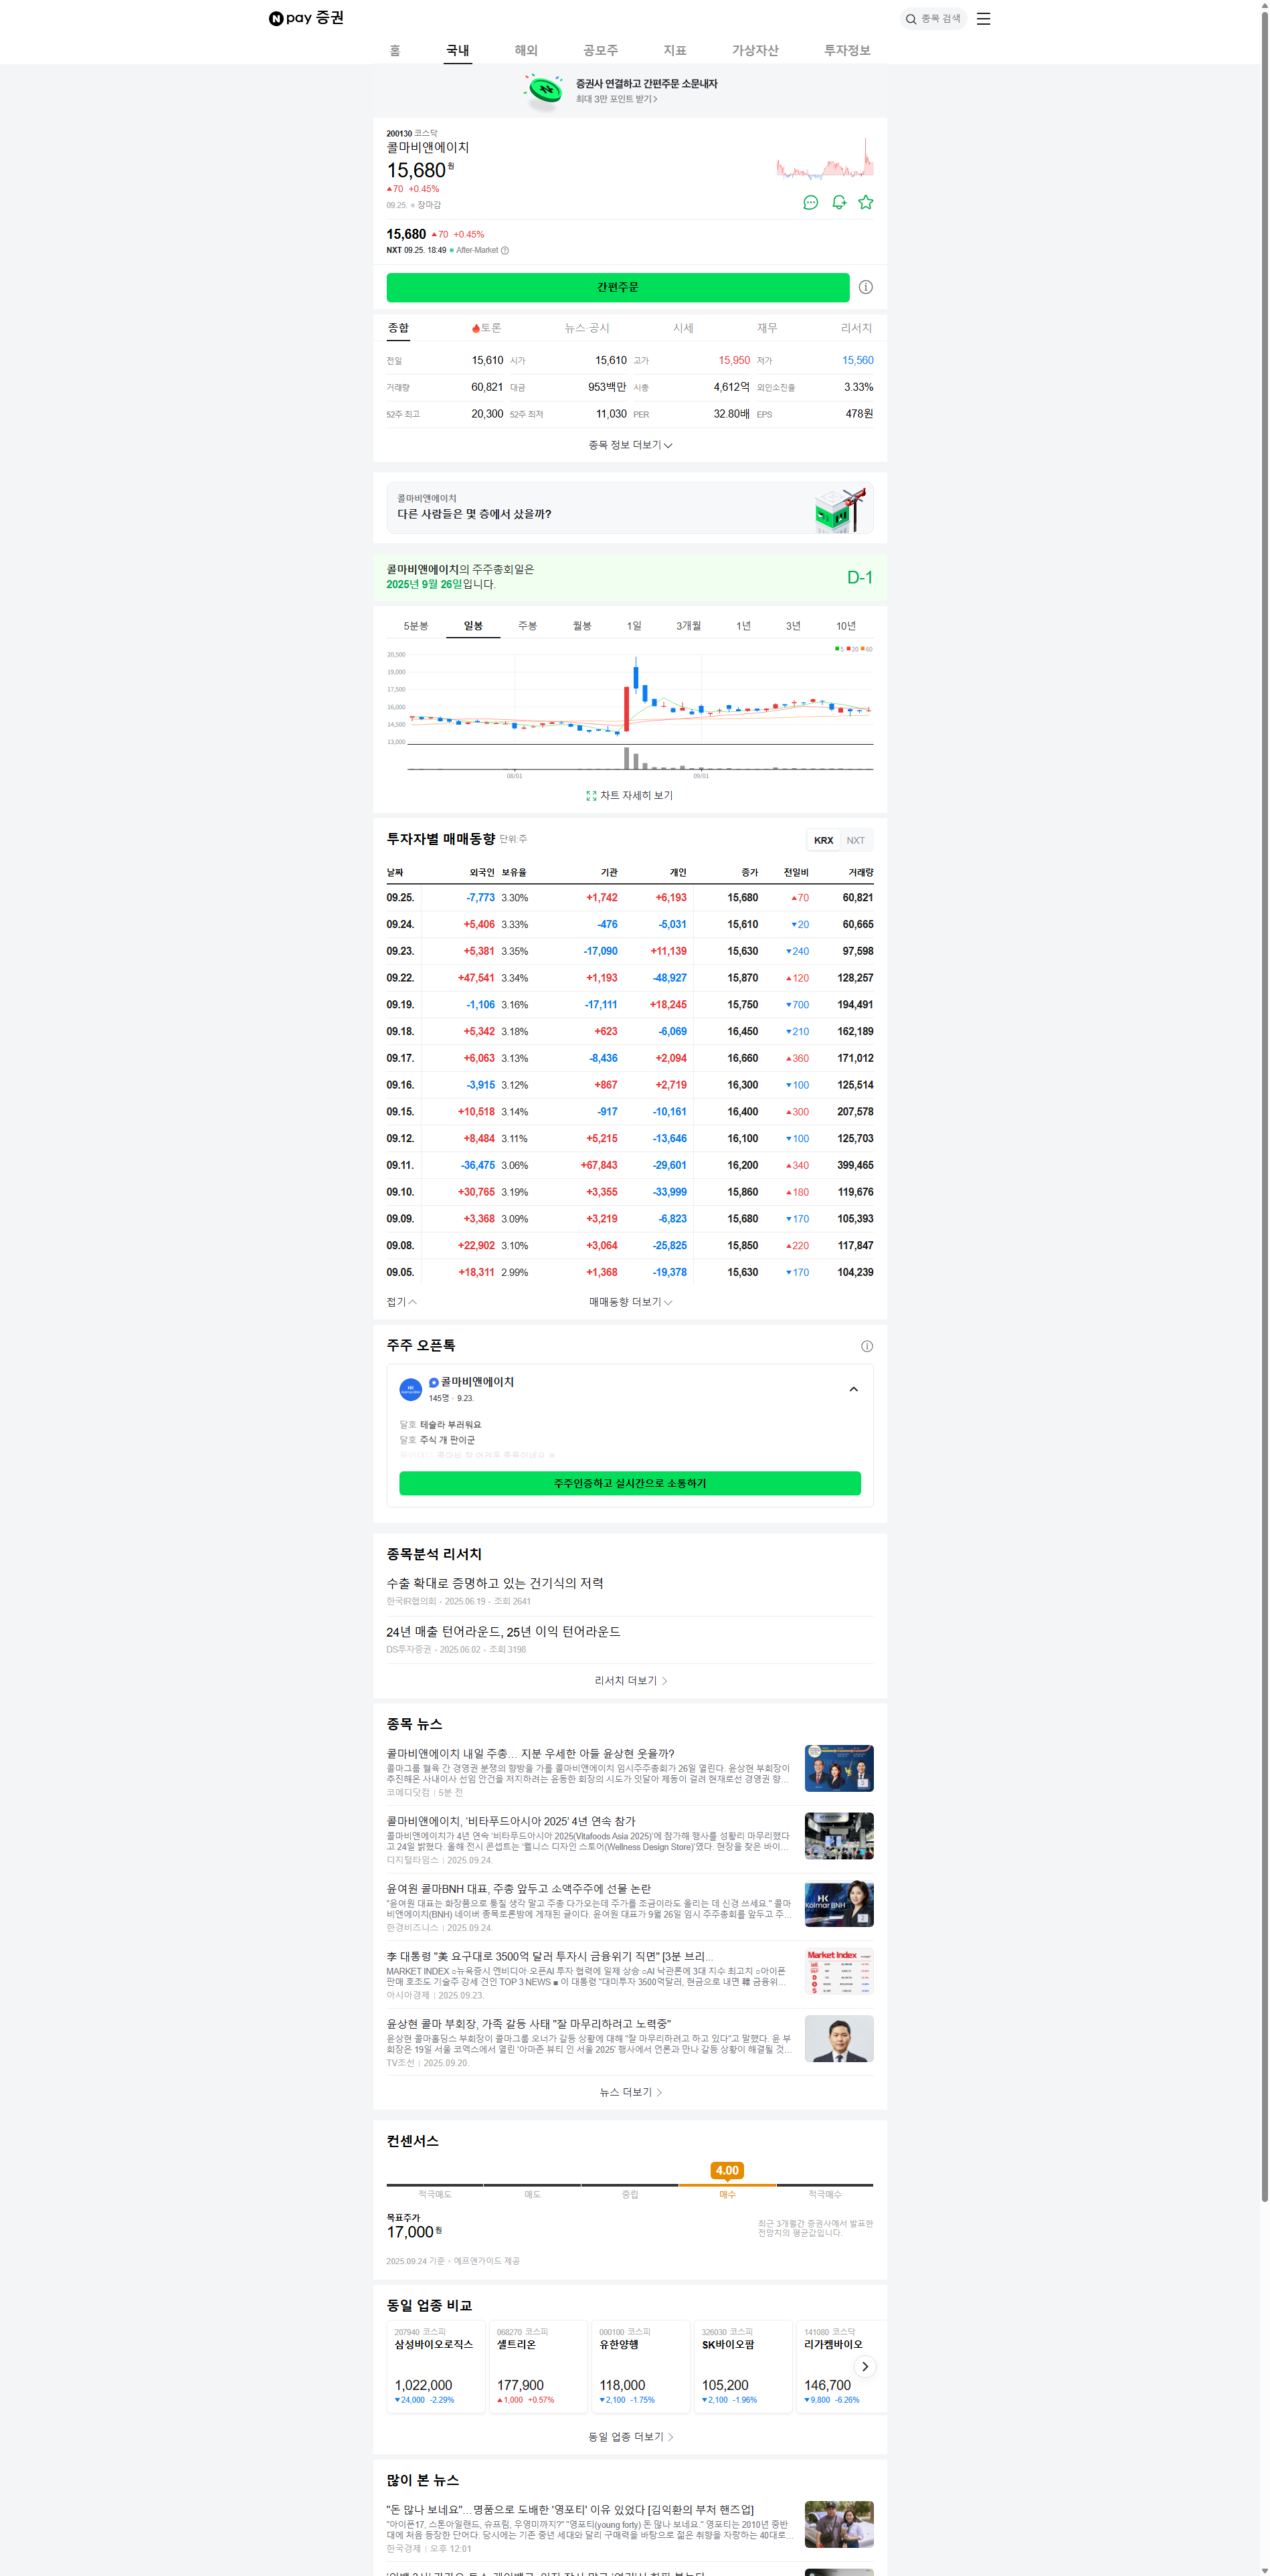
Task: Select the 뉴스·공시 stock tab
Action: pyautogui.click(x=587, y=328)
